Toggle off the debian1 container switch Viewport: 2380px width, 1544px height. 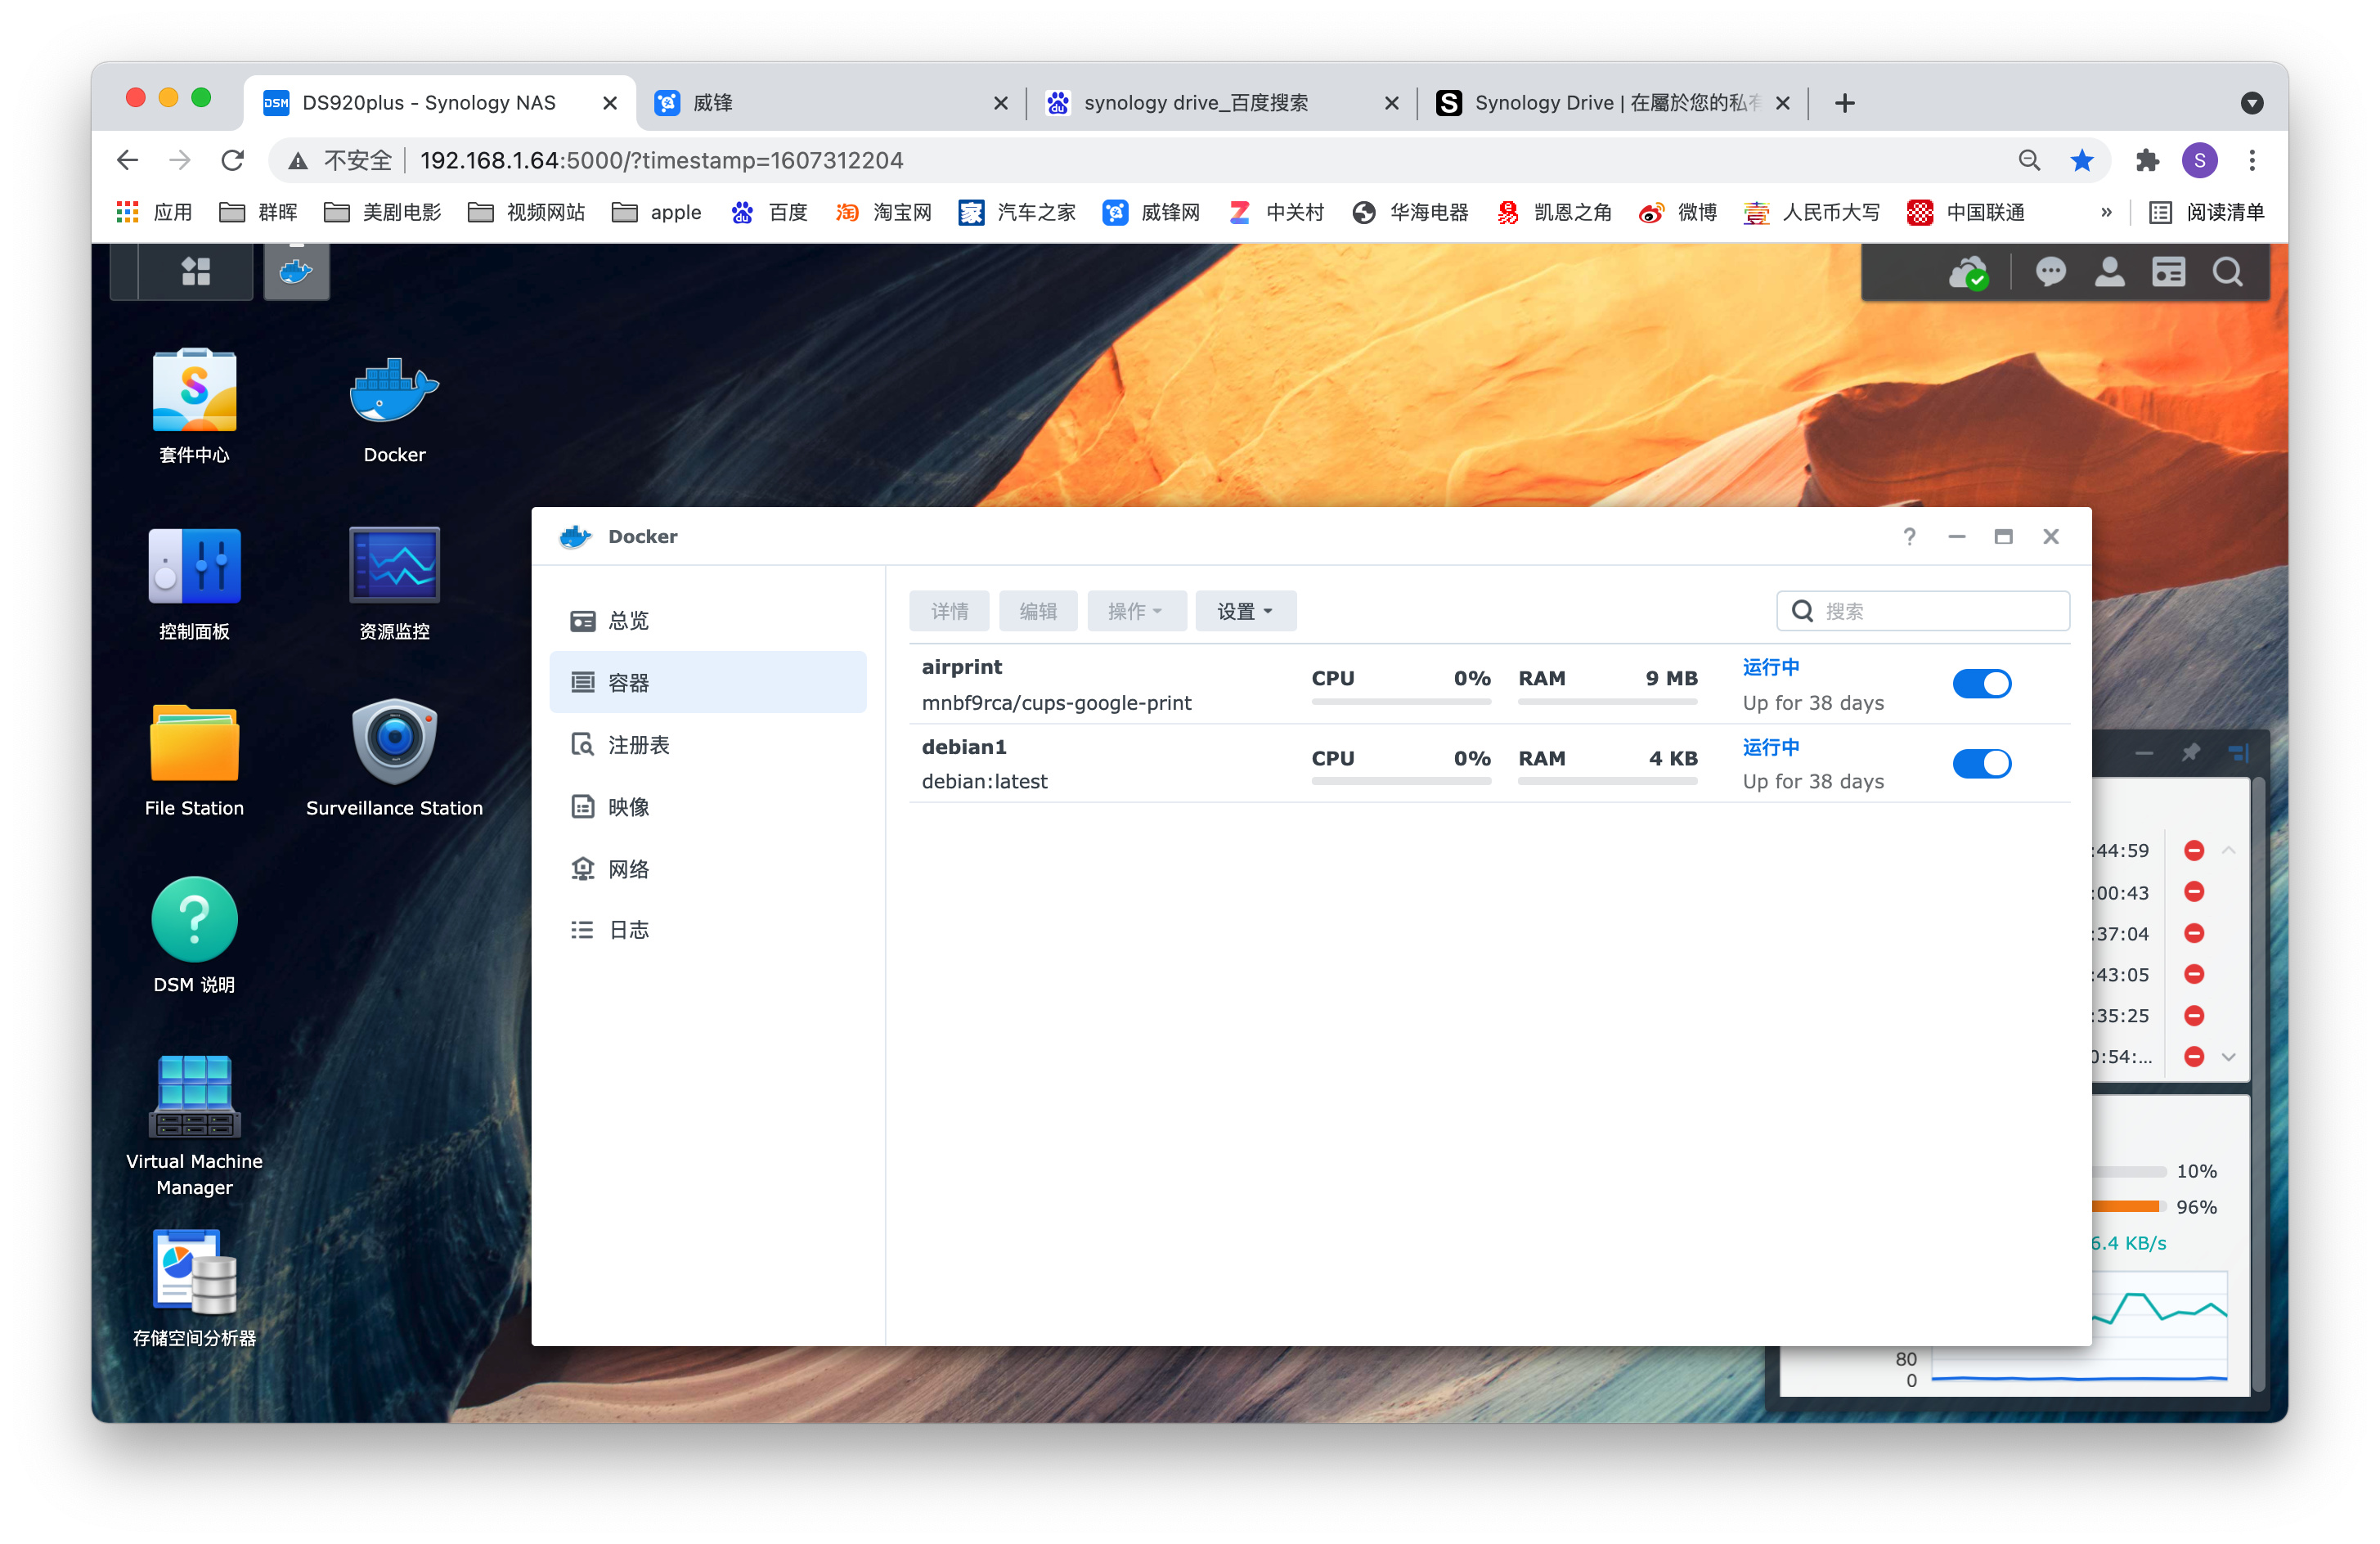[1981, 764]
